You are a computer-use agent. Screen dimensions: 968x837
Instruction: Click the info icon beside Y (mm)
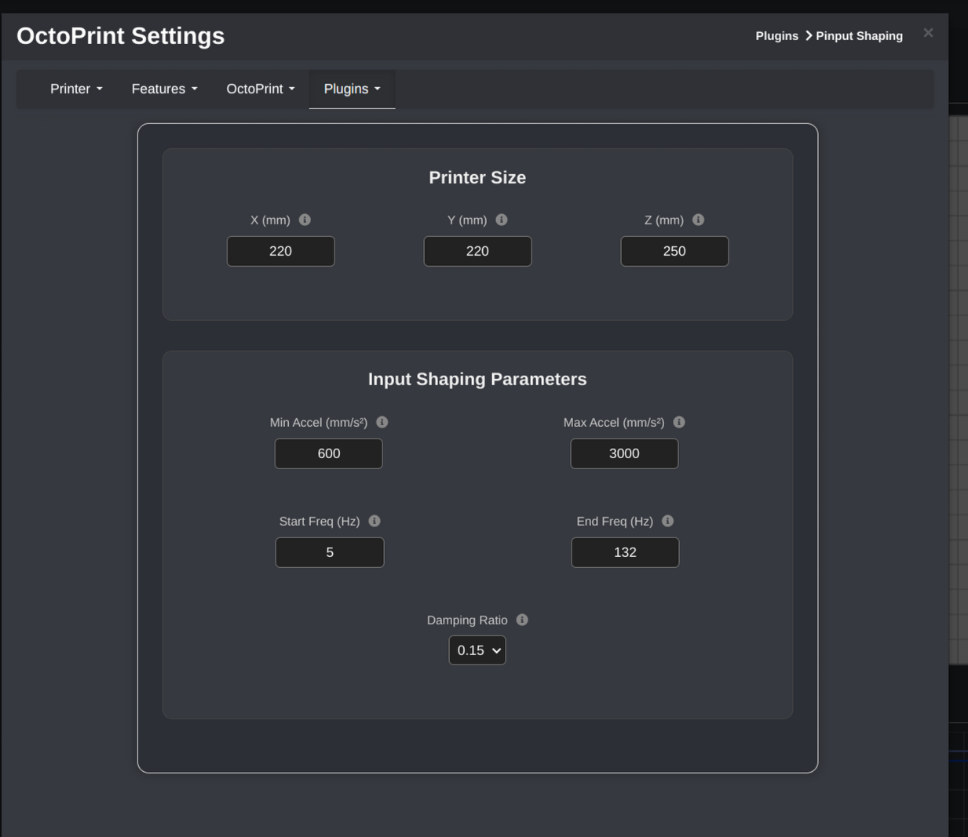502,220
